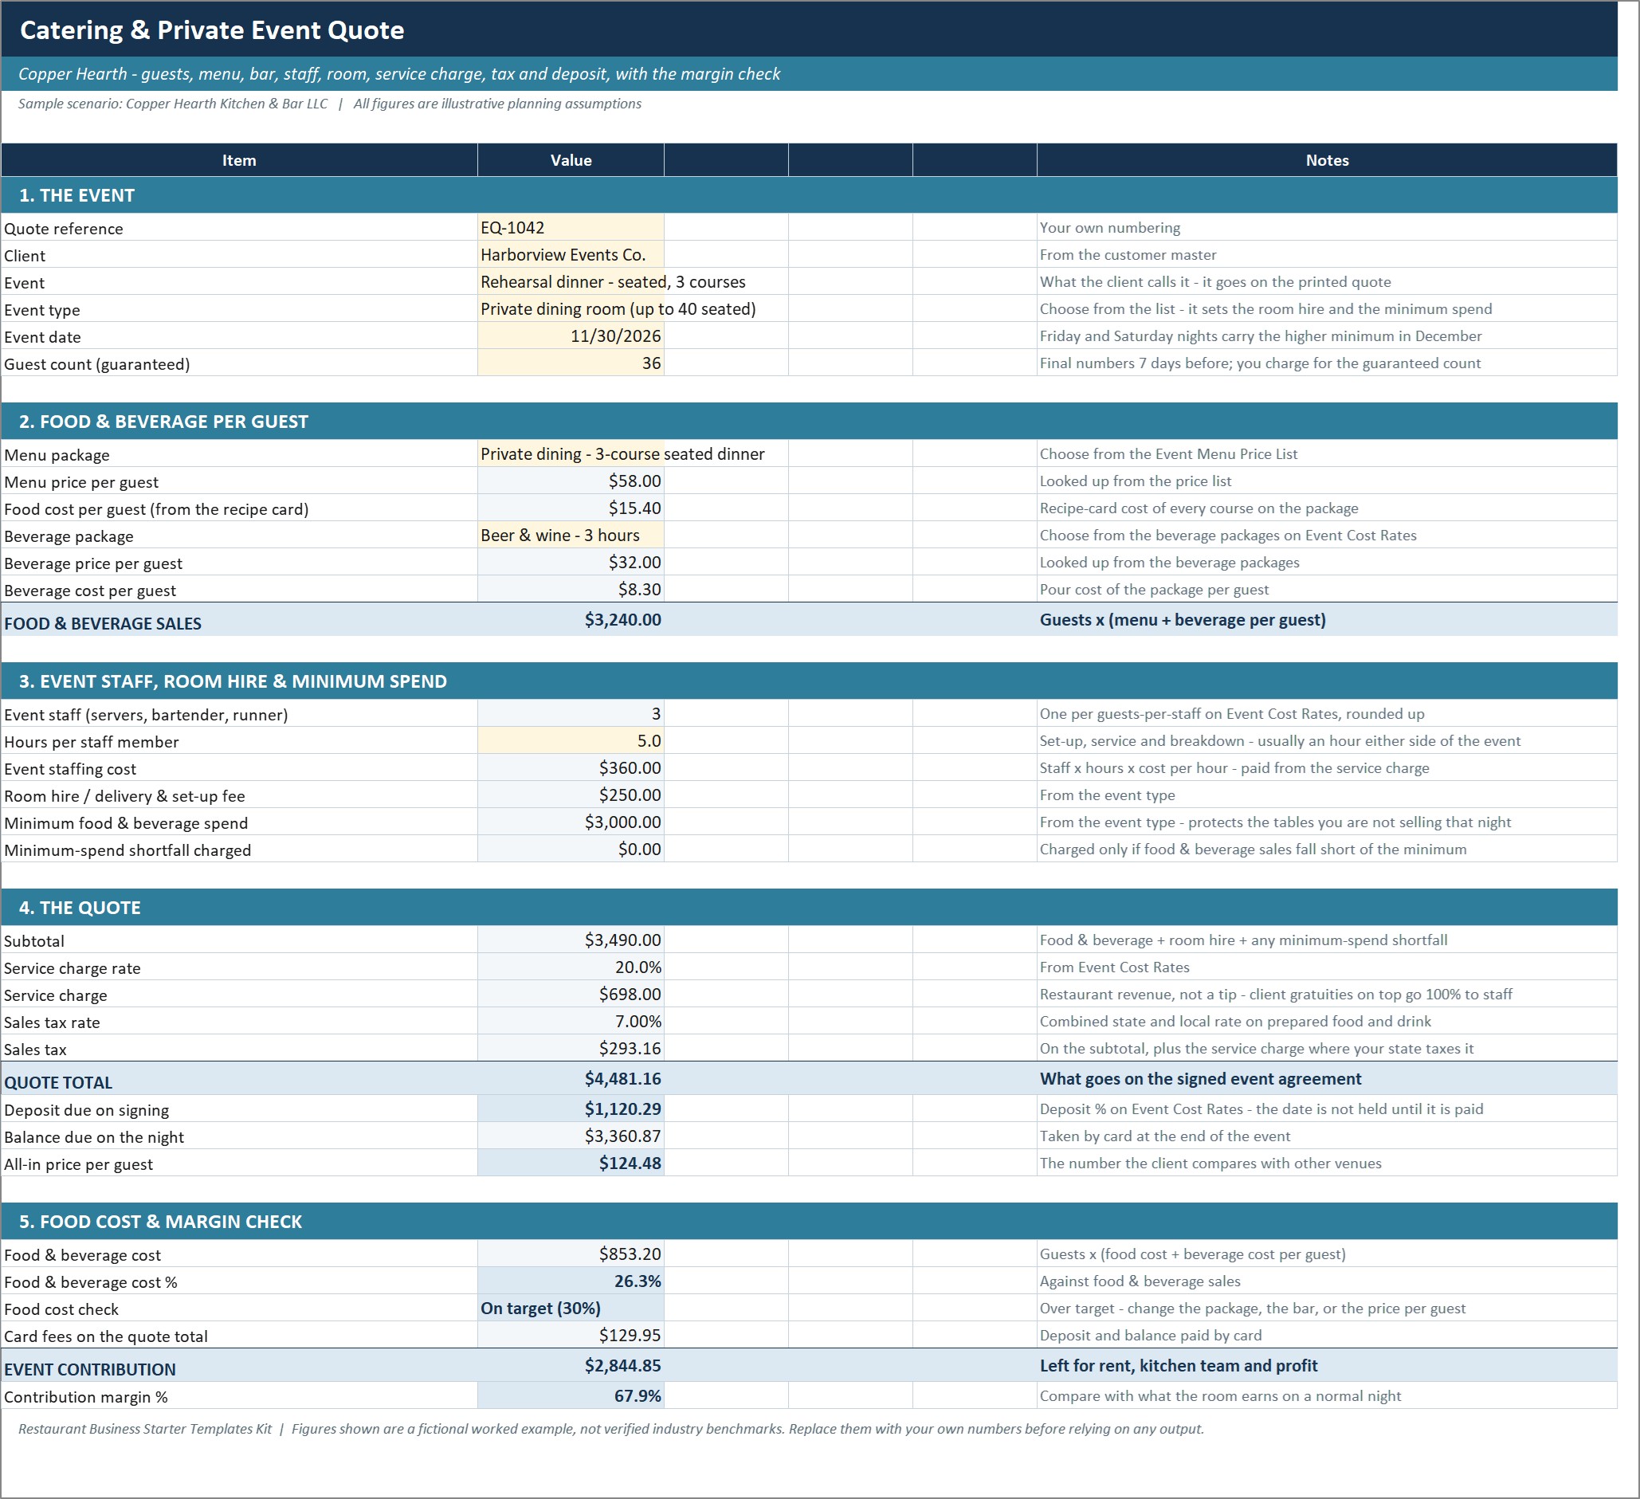Click the contribution margin 67.9%

point(571,1396)
